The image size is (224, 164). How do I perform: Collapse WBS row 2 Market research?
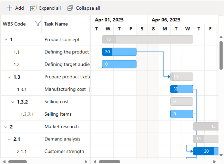(x=6, y=127)
